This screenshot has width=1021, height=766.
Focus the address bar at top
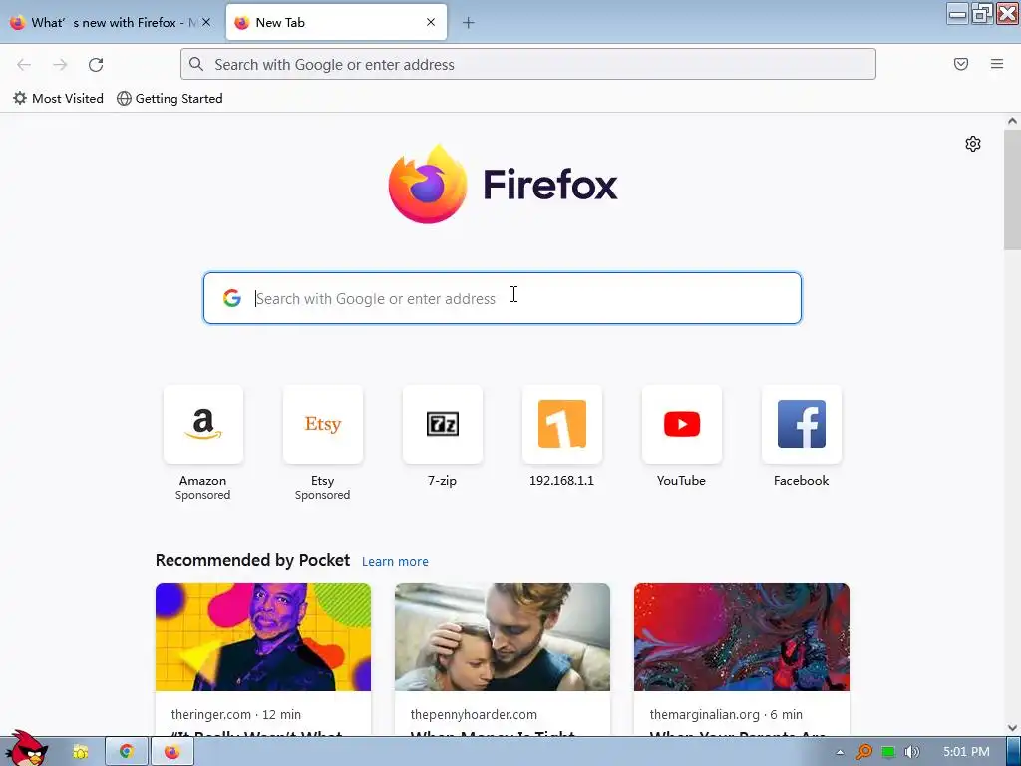[528, 64]
